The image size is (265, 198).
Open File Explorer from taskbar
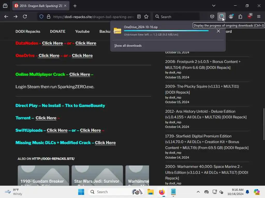(x=150, y=192)
